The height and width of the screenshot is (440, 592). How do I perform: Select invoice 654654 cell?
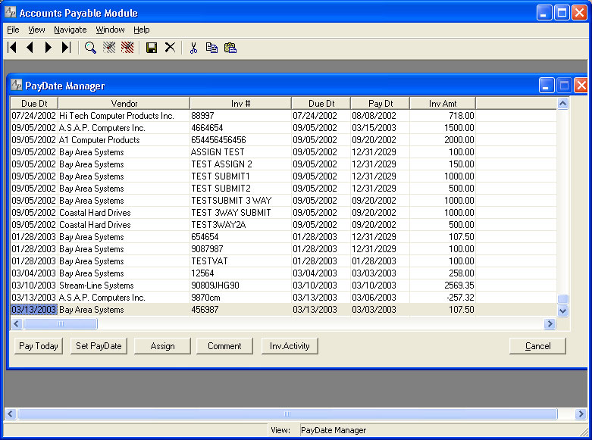[x=240, y=237]
